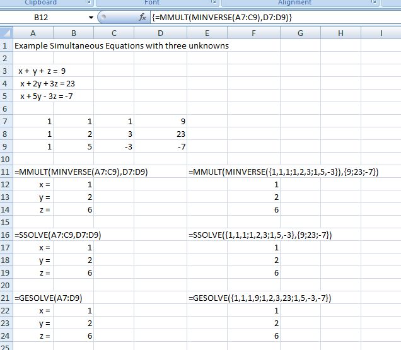Open Font group dialog launcher
Viewport: 401px width, 350px height.
pyautogui.click(x=214, y=2)
